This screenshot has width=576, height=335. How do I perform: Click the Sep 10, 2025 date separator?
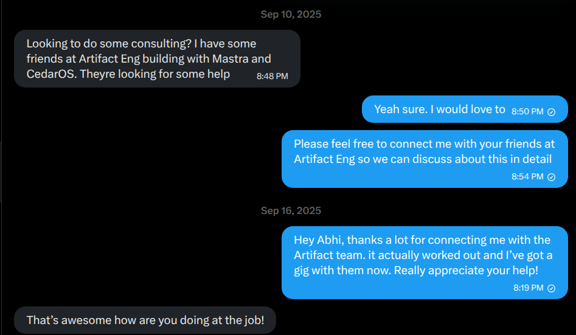(291, 14)
